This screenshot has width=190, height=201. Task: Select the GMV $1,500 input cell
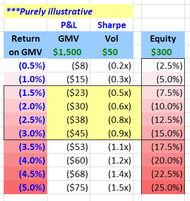click(x=69, y=52)
